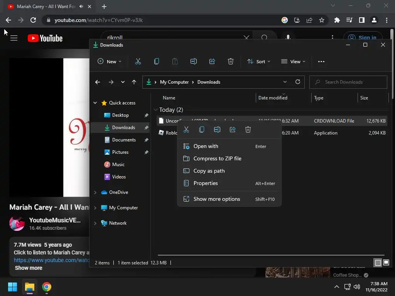Screen dimensions: 395x296
Task: Click the Delete trash icon in Explorer toolbar
Action: coord(231,61)
